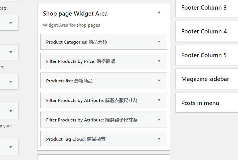Click the Filter Products by Attribute: 篩選衣服尺寸為 title
238x160 pixels.
point(92,101)
